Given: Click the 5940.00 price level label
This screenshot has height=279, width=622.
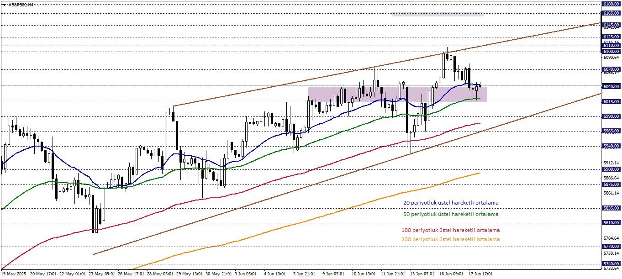Looking at the screenshot, I should (611, 146).
